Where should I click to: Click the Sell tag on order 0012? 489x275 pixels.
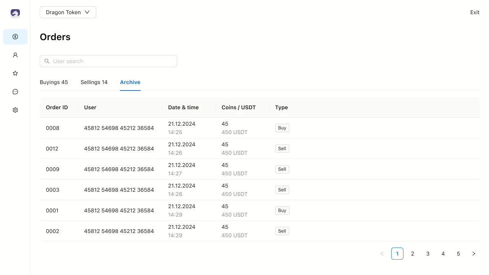(x=282, y=149)
